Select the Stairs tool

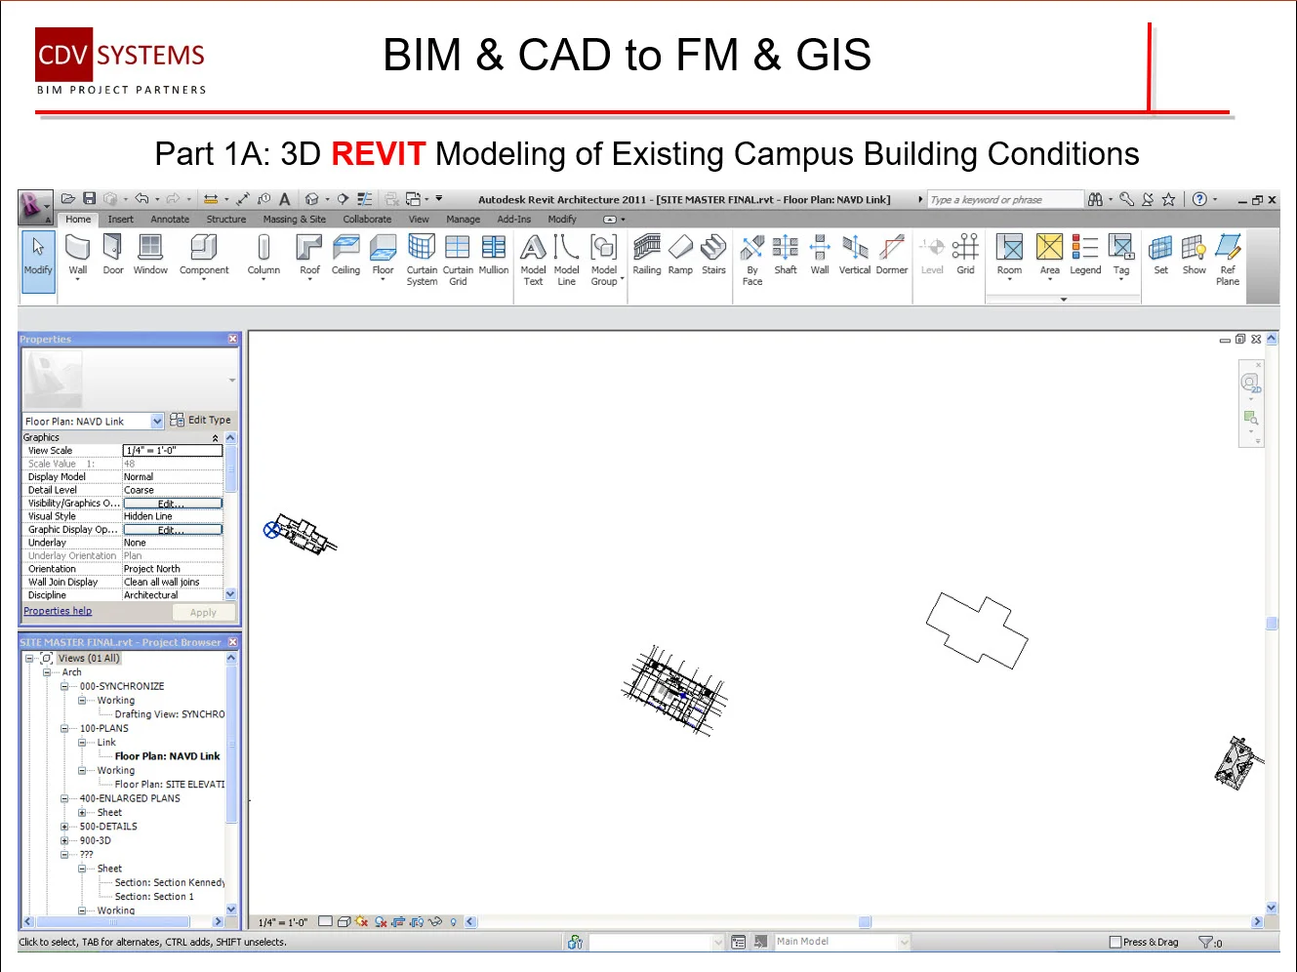pos(713,255)
